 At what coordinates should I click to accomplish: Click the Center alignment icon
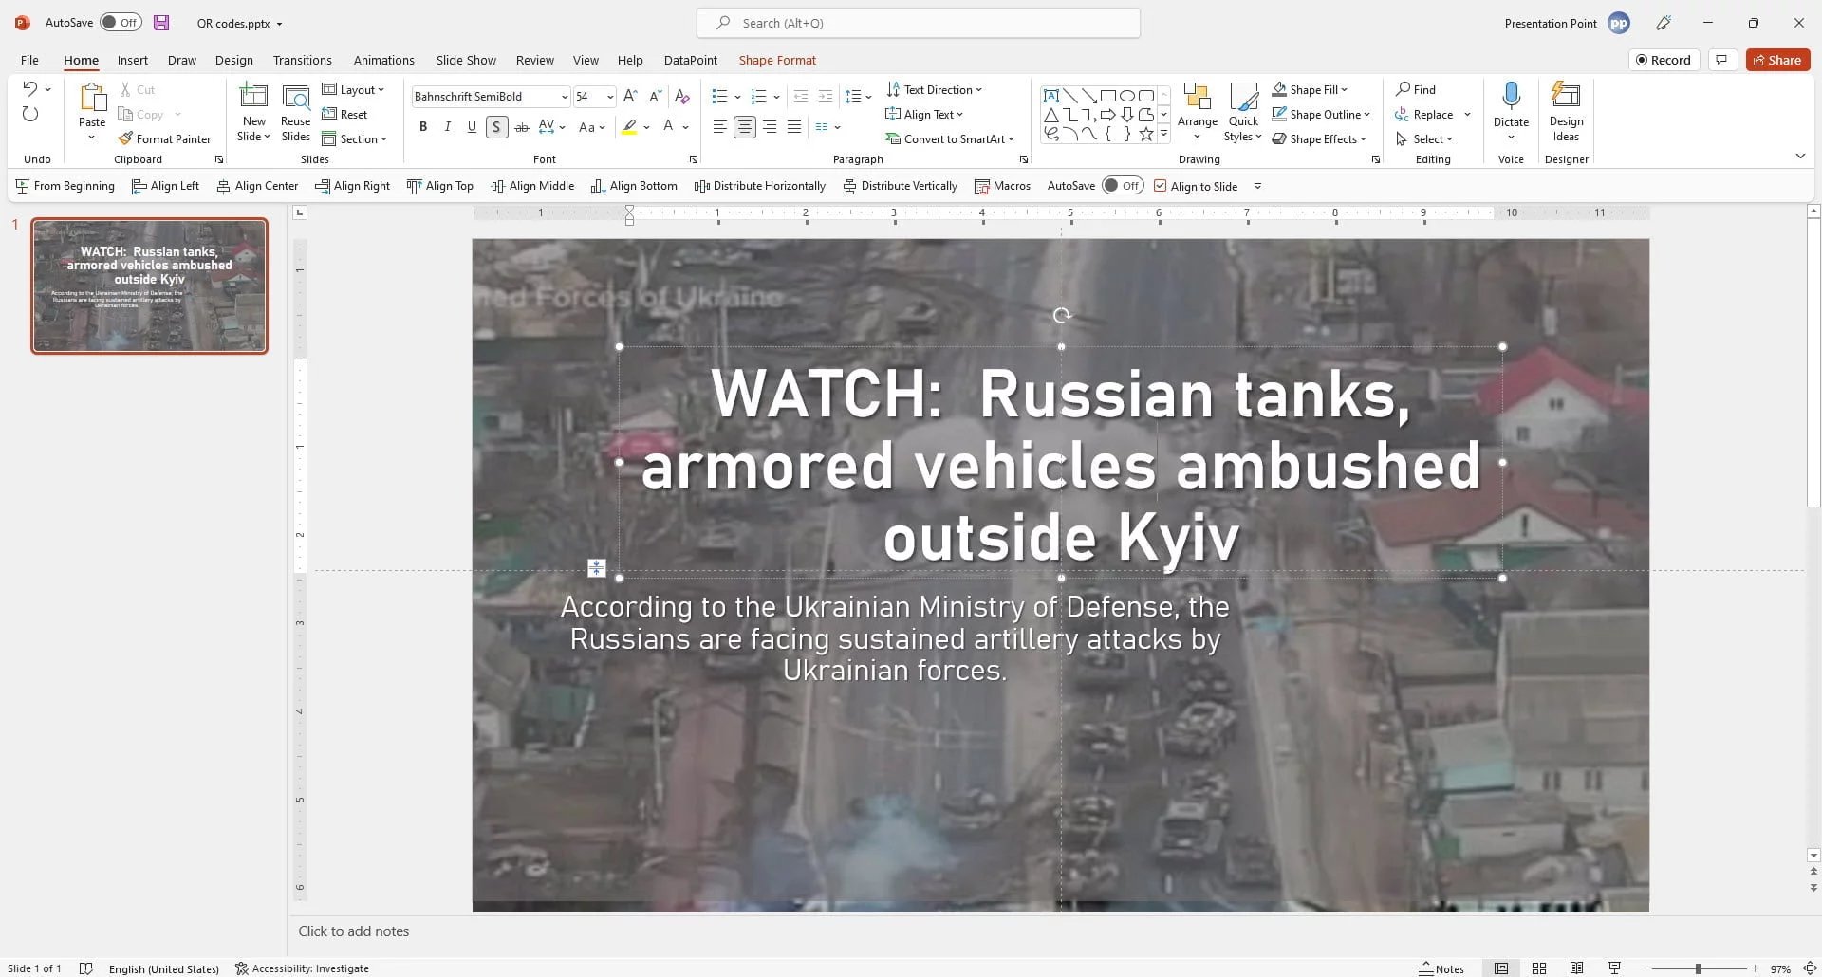[x=745, y=126]
